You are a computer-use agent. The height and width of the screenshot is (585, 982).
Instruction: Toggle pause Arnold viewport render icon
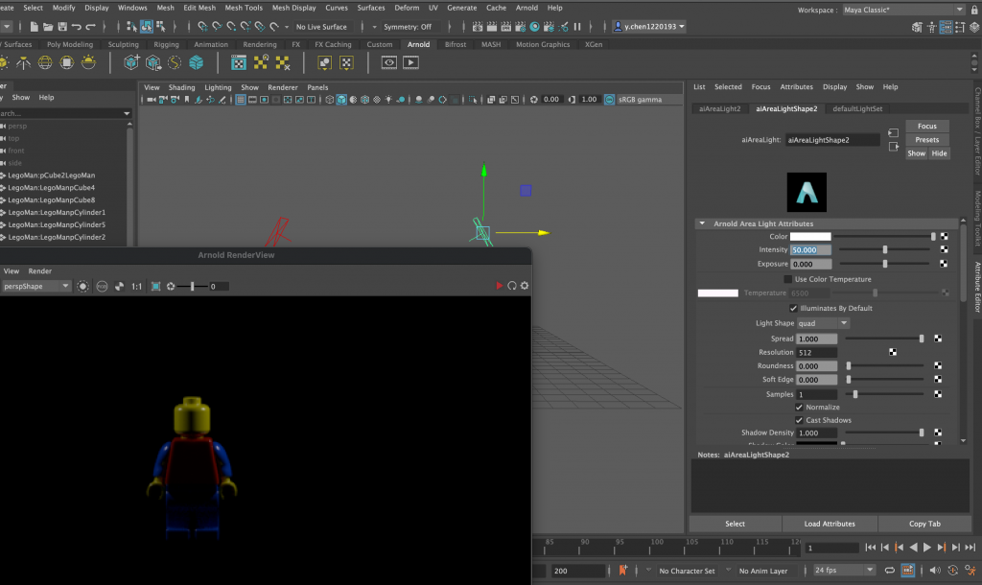coord(576,27)
